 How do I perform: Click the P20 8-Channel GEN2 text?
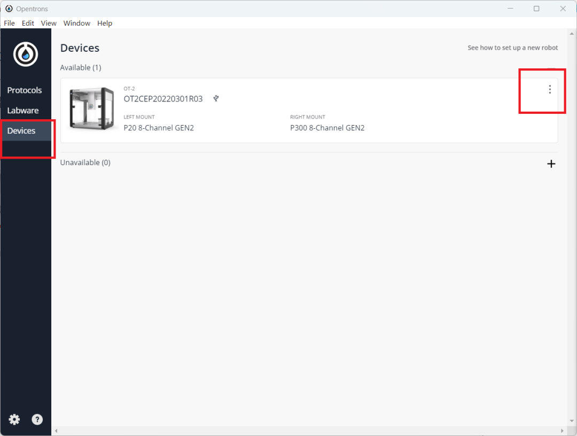pos(159,128)
